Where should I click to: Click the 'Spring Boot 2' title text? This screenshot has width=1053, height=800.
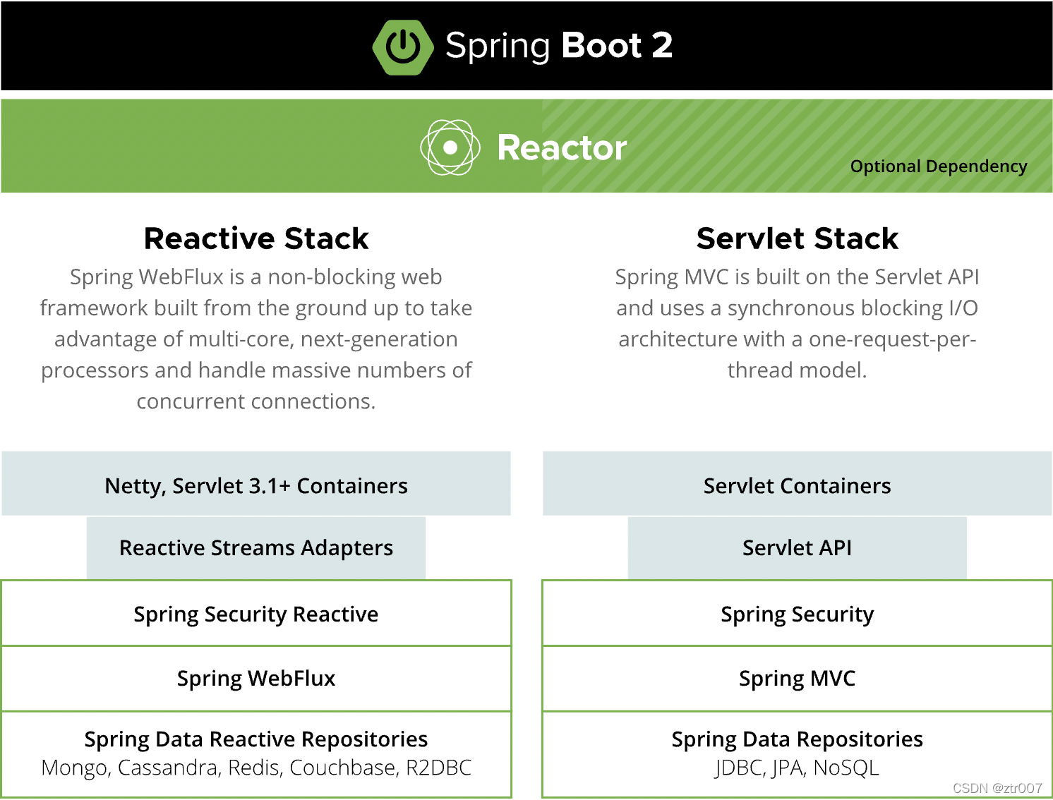point(559,46)
